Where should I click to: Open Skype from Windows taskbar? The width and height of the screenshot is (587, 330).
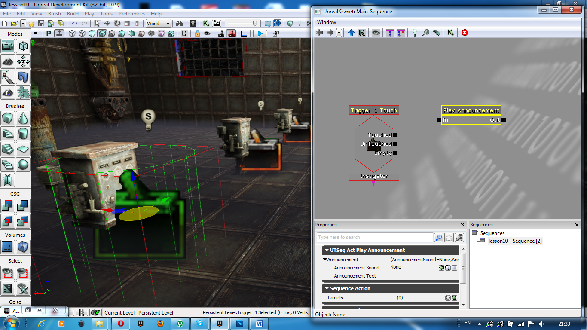[x=200, y=323]
